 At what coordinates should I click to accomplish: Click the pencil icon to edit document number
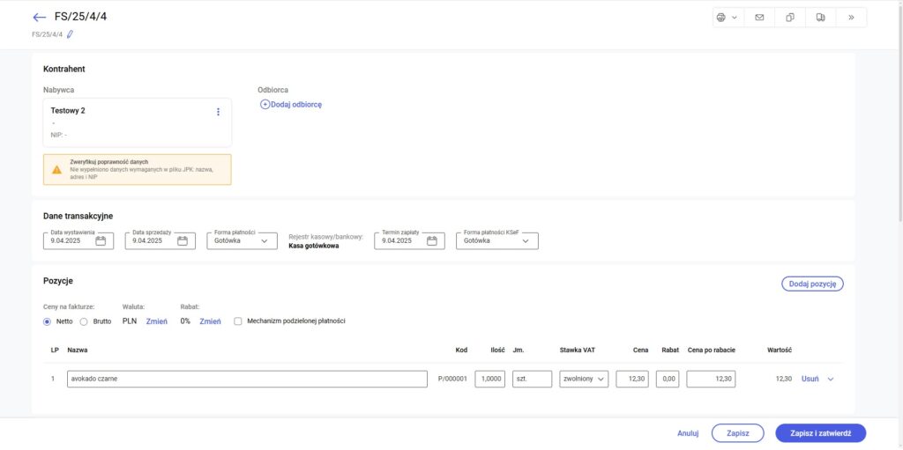(71, 34)
